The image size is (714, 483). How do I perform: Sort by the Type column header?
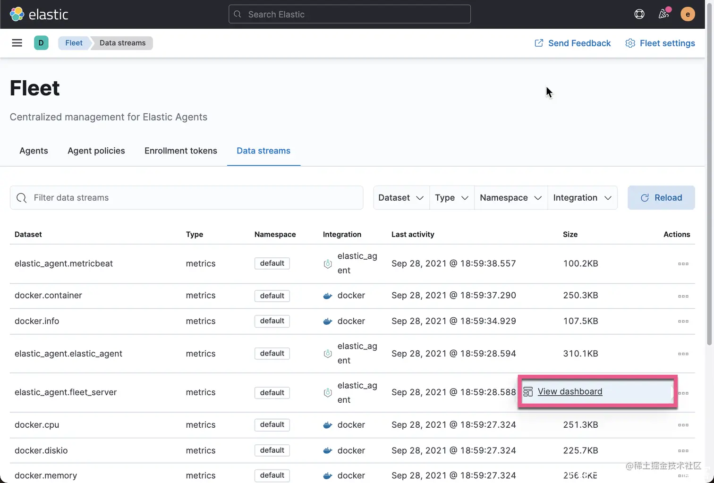(195, 234)
